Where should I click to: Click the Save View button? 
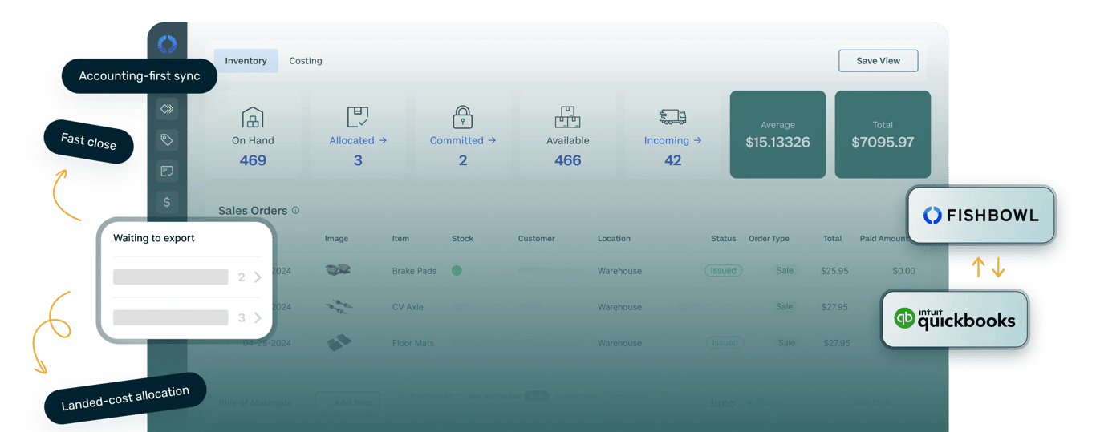pos(879,61)
